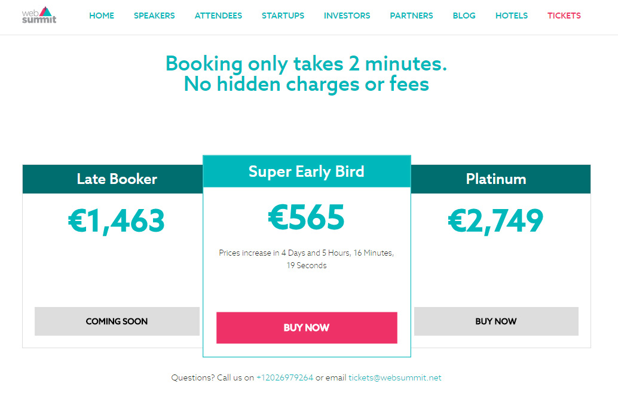Click the Platinum card header
The height and width of the screenshot is (393, 618).
(x=496, y=179)
